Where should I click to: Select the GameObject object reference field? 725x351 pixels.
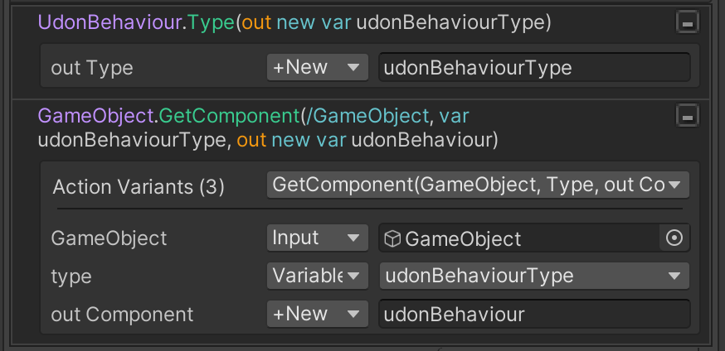tap(520, 238)
